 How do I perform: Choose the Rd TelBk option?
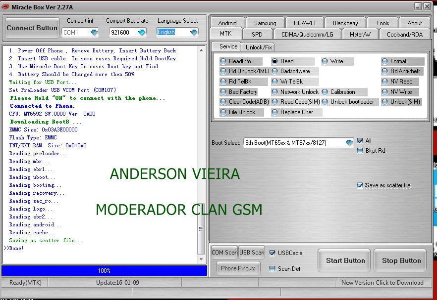(x=243, y=82)
